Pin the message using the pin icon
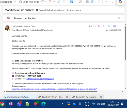 (x=59, y=2)
